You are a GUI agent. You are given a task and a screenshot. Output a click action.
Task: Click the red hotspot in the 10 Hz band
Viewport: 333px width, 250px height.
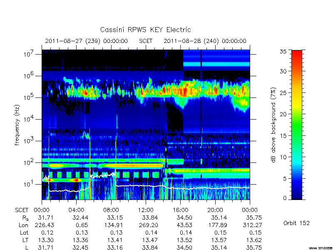coord(77,180)
